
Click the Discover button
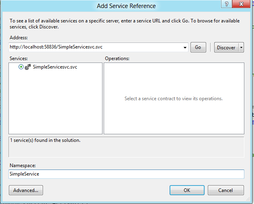226,47
